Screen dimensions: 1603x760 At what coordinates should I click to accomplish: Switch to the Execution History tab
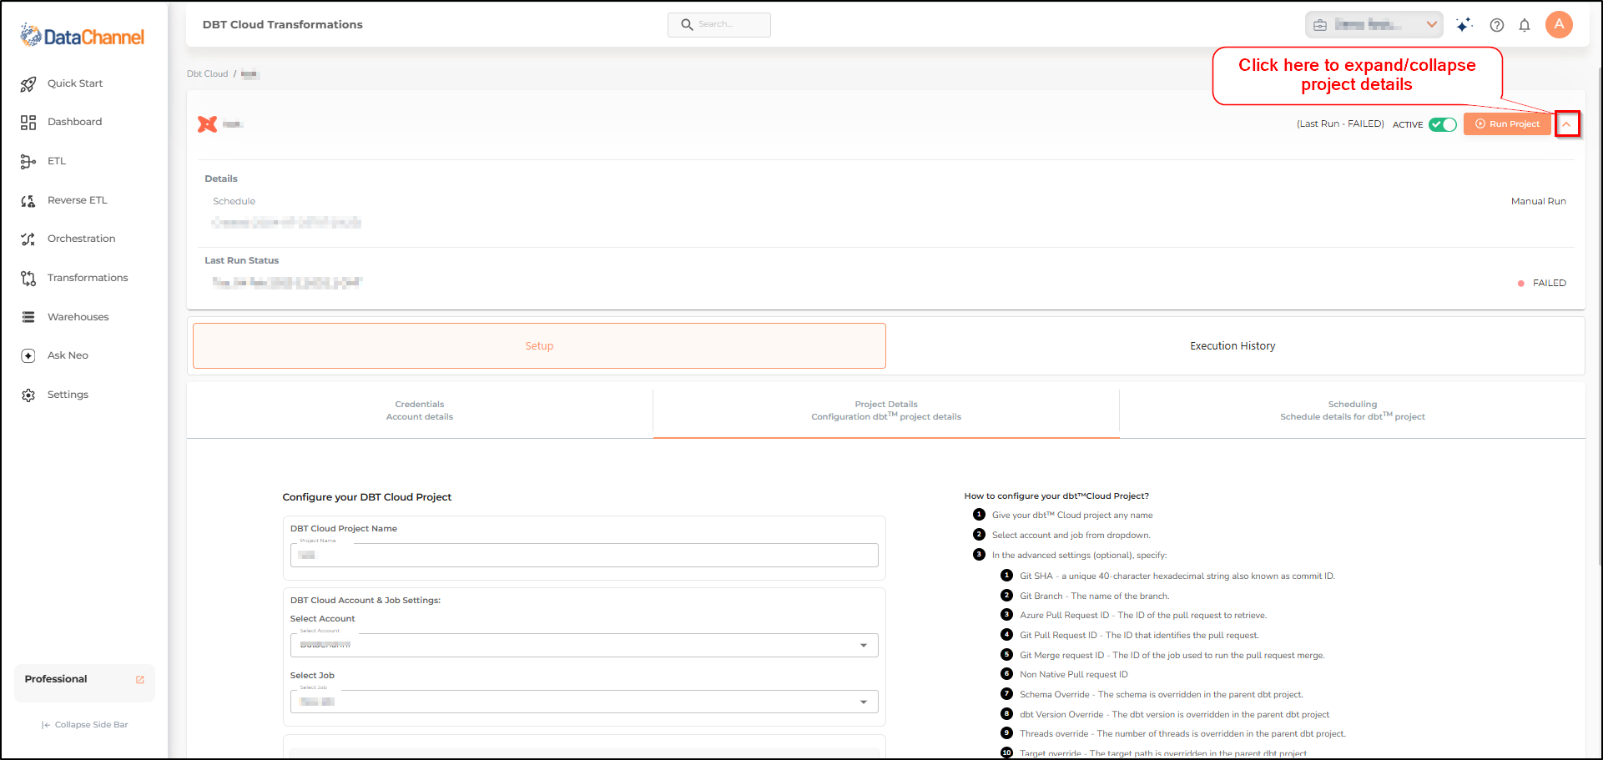coord(1232,346)
